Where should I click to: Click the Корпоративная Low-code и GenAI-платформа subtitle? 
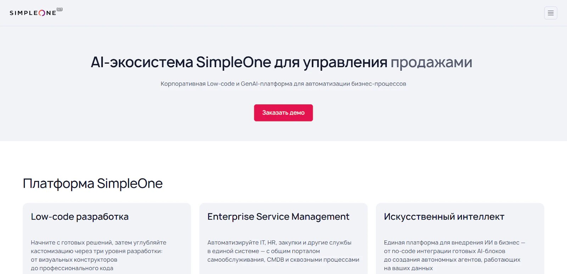283,84
